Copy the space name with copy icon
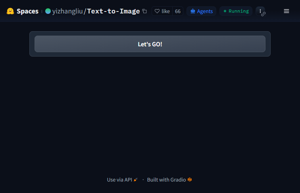The image size is (300, 193). coord(144,11)
